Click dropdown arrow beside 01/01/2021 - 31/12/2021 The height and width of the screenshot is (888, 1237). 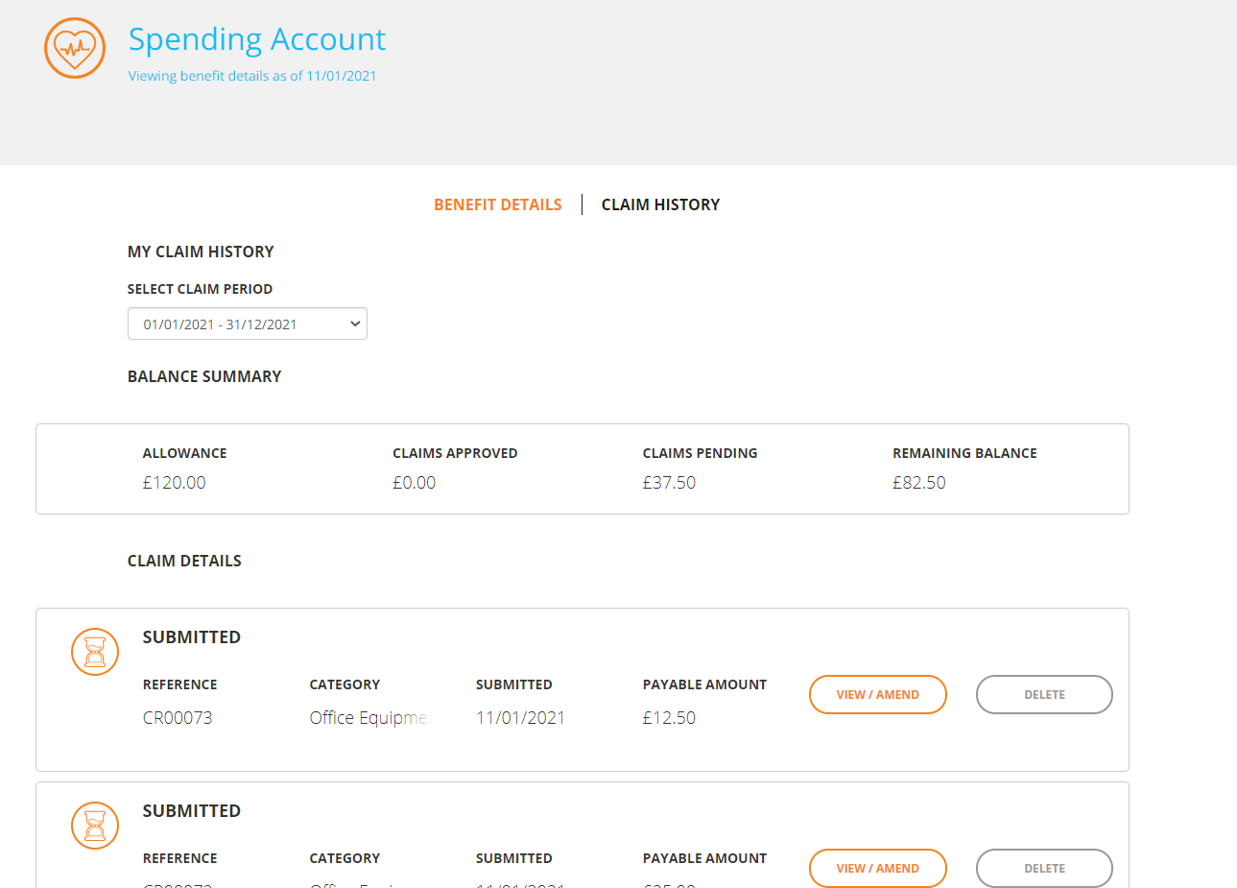355,324
